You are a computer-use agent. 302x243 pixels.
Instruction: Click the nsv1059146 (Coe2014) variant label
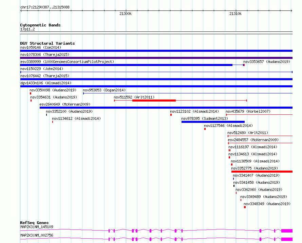coord(41,47)
